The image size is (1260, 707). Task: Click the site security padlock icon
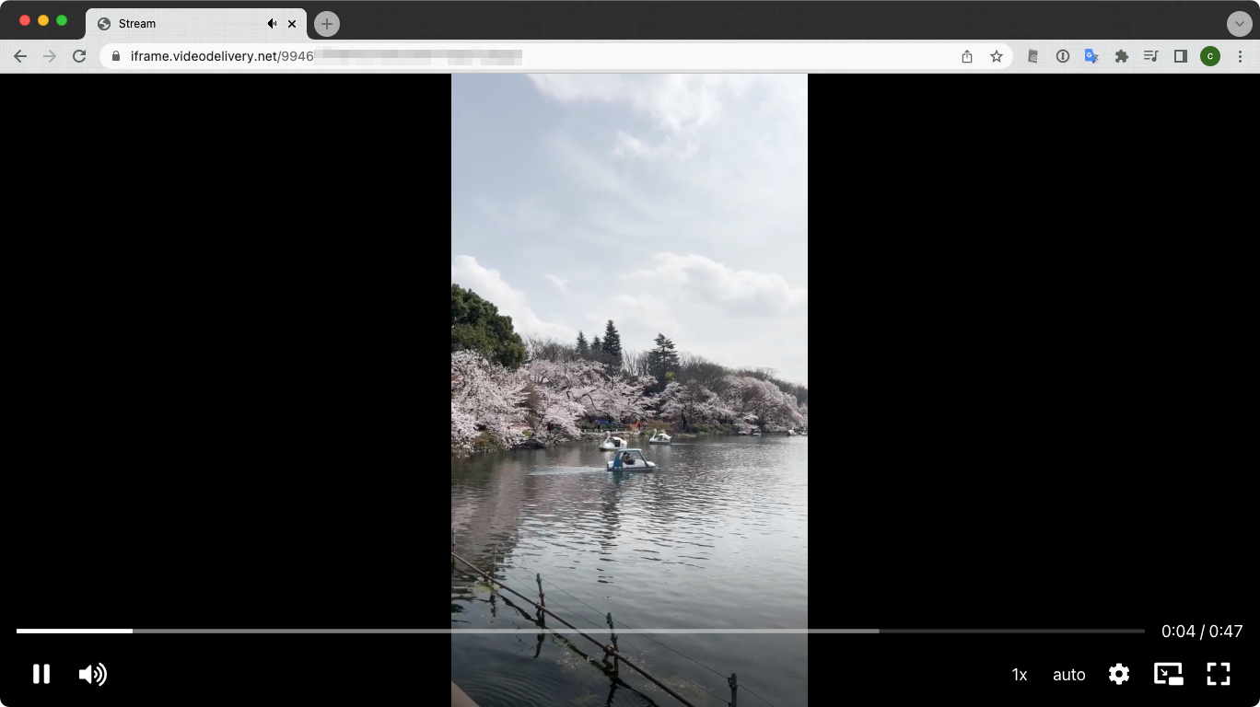pyautogui.click(x=114, y=56)
